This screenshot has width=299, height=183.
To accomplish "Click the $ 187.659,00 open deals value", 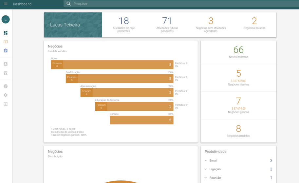I will click(x=238, y=81).
